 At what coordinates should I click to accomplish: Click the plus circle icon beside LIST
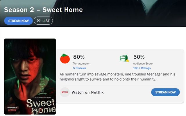tap(39, 21)
